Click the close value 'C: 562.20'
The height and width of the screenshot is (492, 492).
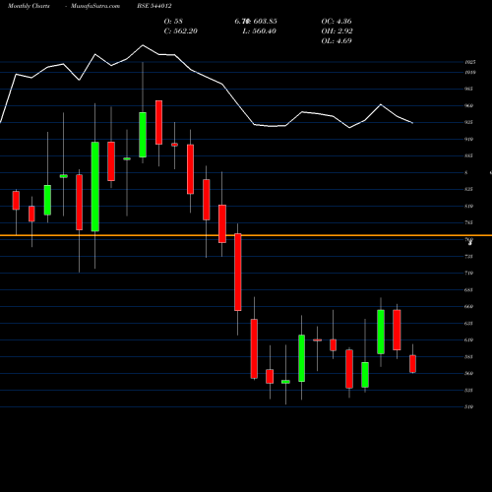[180, 31]
